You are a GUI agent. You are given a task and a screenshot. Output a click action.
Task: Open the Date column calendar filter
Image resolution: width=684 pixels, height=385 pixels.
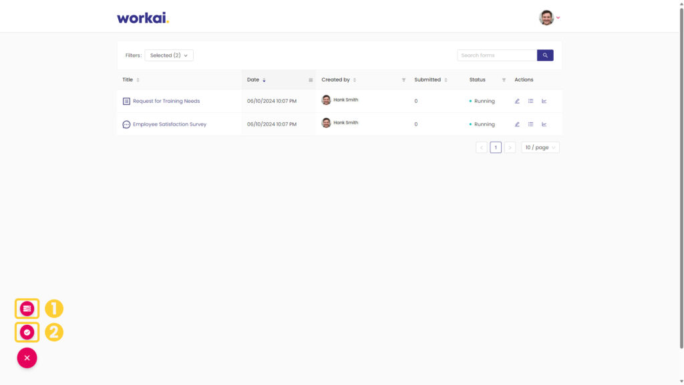point(311,80)
